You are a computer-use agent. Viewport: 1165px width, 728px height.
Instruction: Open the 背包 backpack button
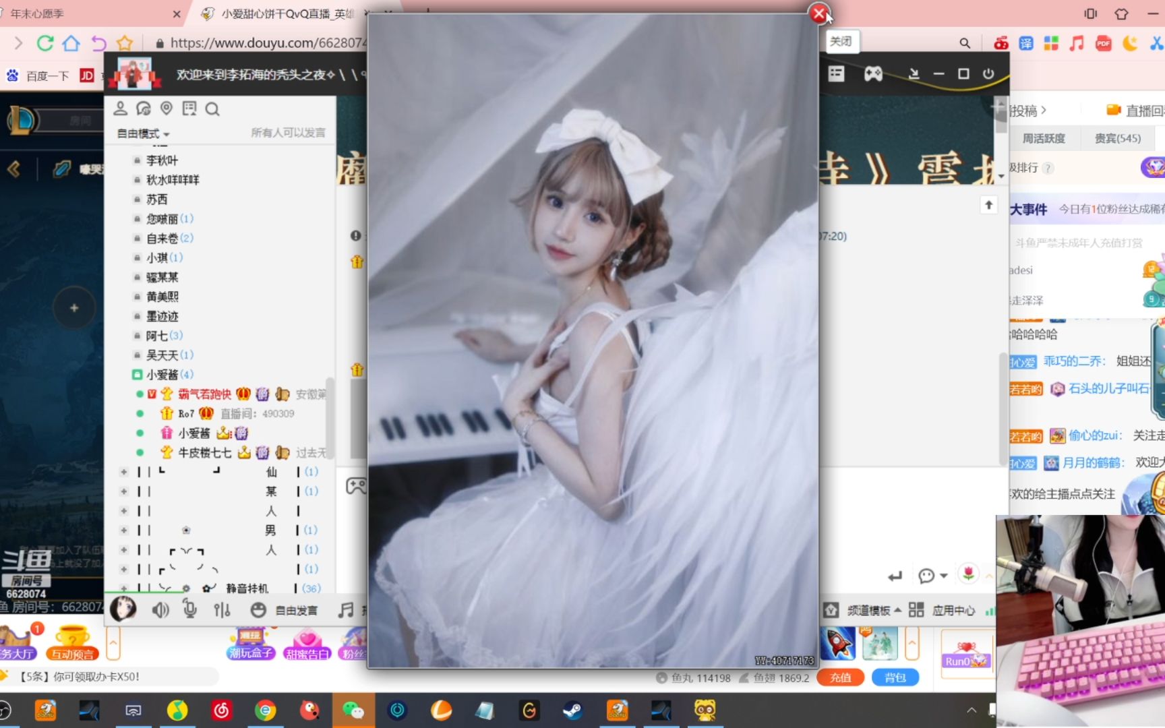(895, 677)
